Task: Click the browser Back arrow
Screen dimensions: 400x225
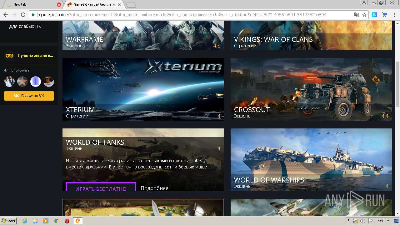Action: 6,15
